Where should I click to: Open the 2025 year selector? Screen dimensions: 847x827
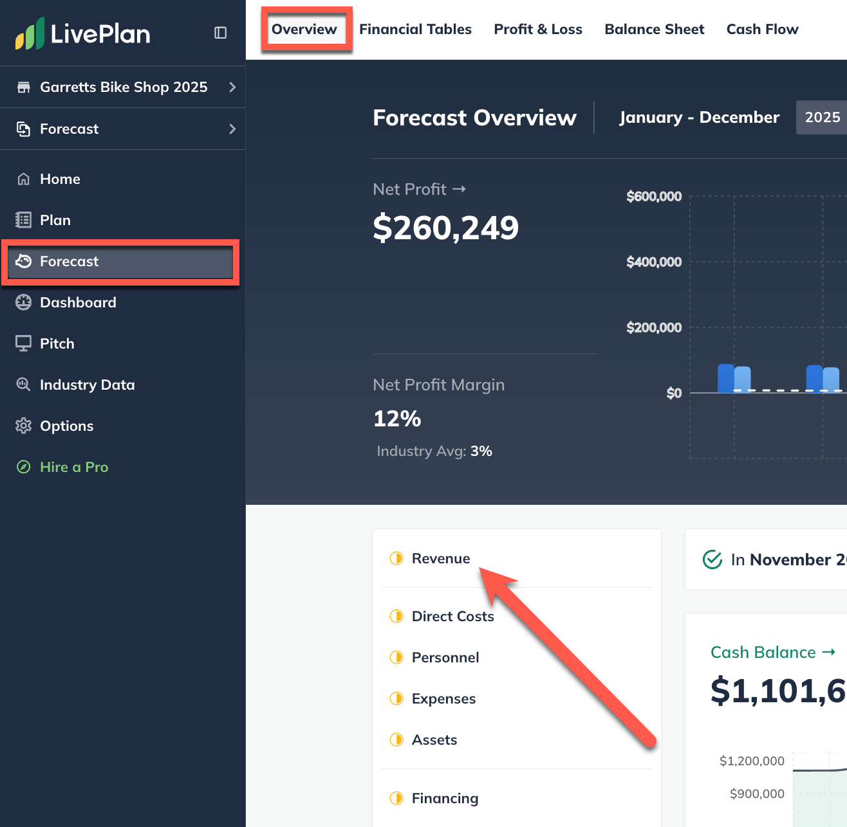823,117
